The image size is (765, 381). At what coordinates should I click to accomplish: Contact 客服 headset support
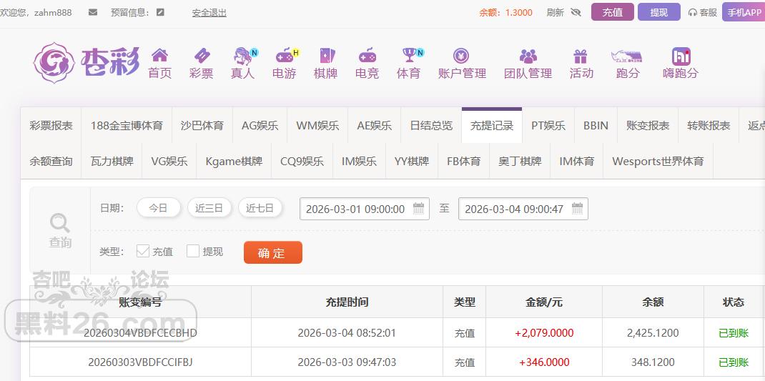click(x=703, y=13)
